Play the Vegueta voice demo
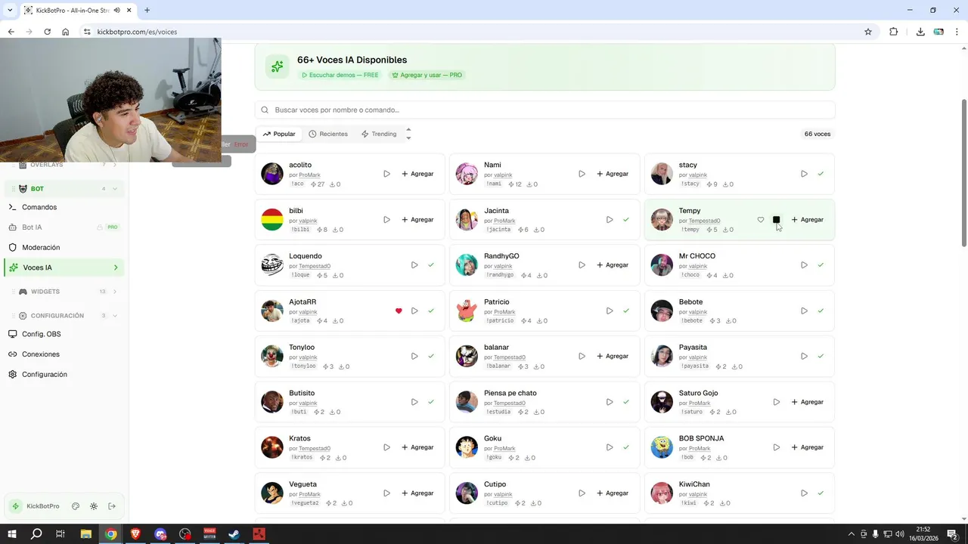 (x=386, y=493)
